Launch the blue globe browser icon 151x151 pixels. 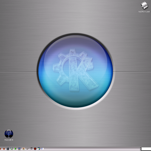(x=39, y=149)
